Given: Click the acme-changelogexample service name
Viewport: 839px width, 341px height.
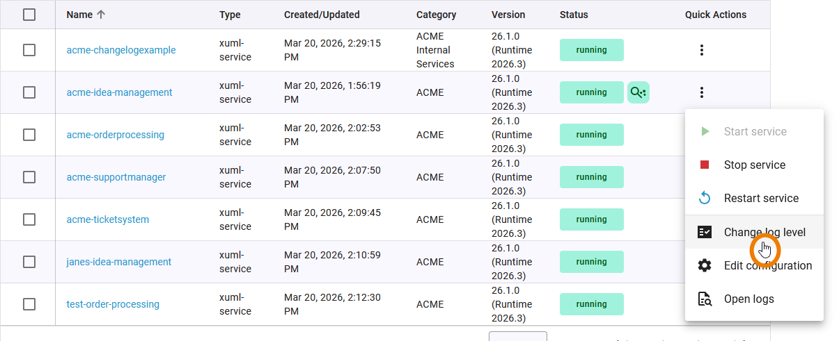Looking at the screenshot, I should (121, 50).
